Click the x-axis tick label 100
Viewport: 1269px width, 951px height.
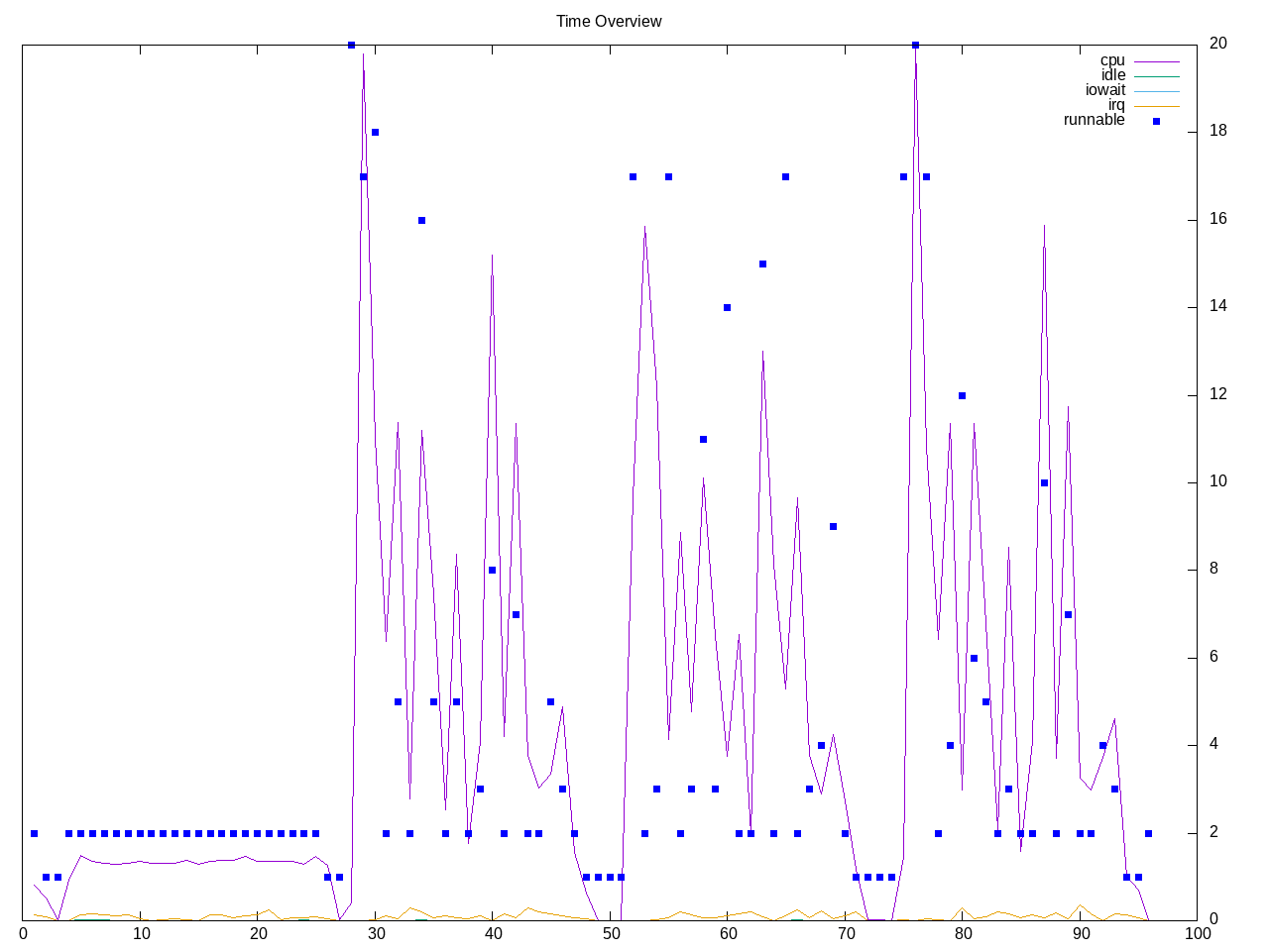pyautogui.click(x=1197, y=934)
